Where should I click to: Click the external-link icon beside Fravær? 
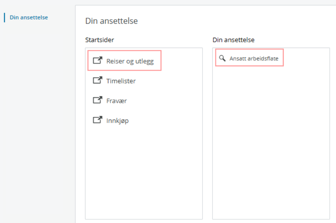(x=97, y=100)
